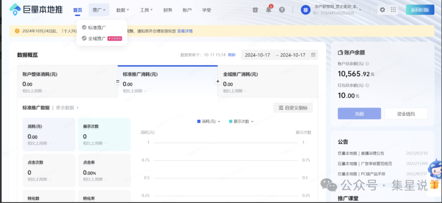Click the 巨量本地推 logo icon
Image resolution: width=442 pixels, height=203 pixels.
15,9
